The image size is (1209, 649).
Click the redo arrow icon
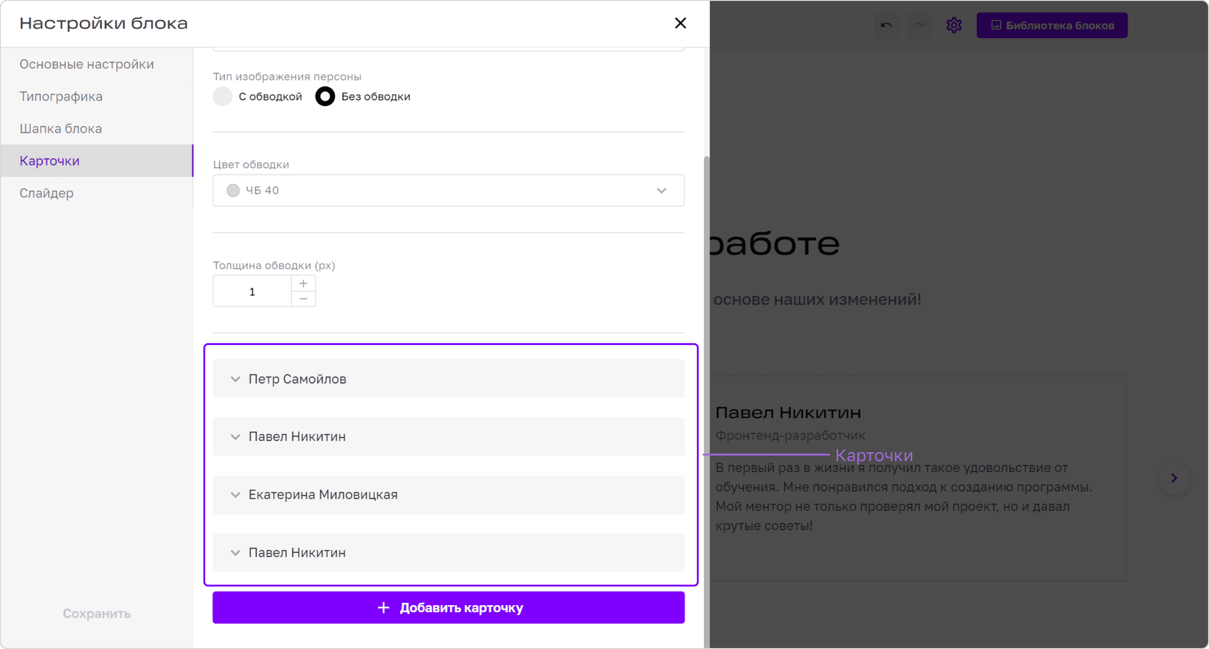[918, 25]
